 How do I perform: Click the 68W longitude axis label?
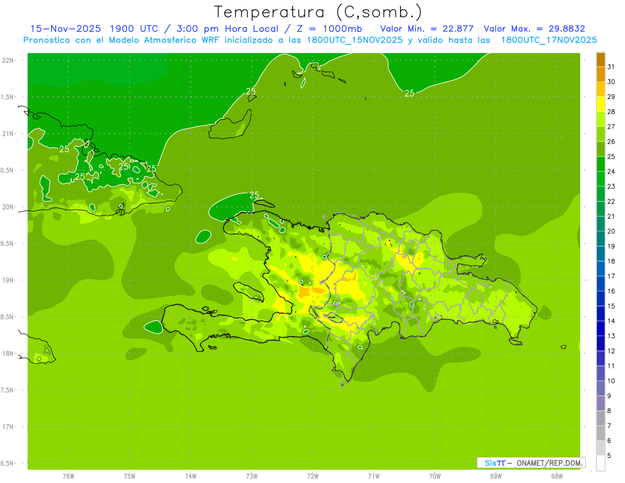557,476
